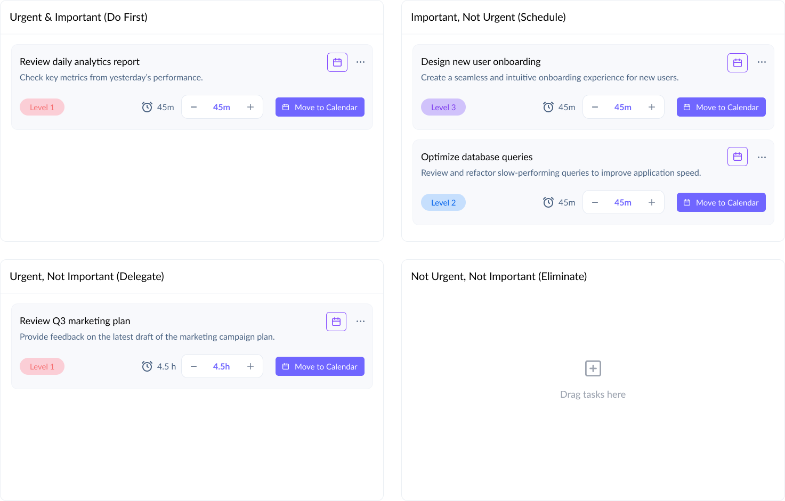Increase the 4.5h duration on Q3 marketing plan

[x=250, y=366]
